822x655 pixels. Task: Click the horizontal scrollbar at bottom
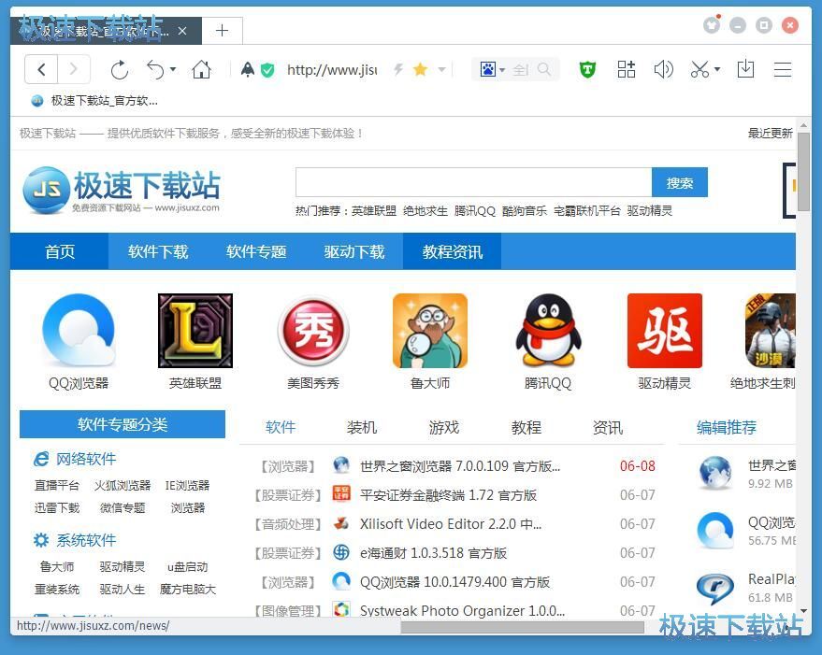[522, 627]
